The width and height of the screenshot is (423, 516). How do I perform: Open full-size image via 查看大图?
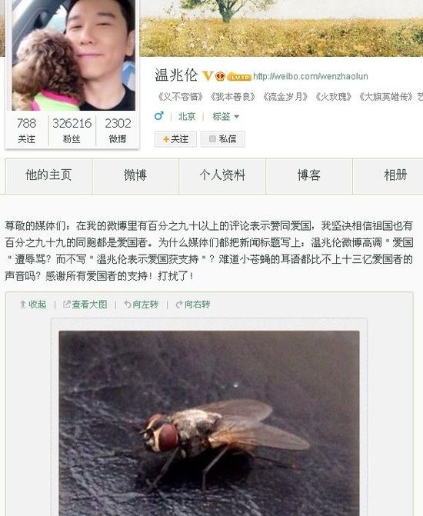(85, 305)
